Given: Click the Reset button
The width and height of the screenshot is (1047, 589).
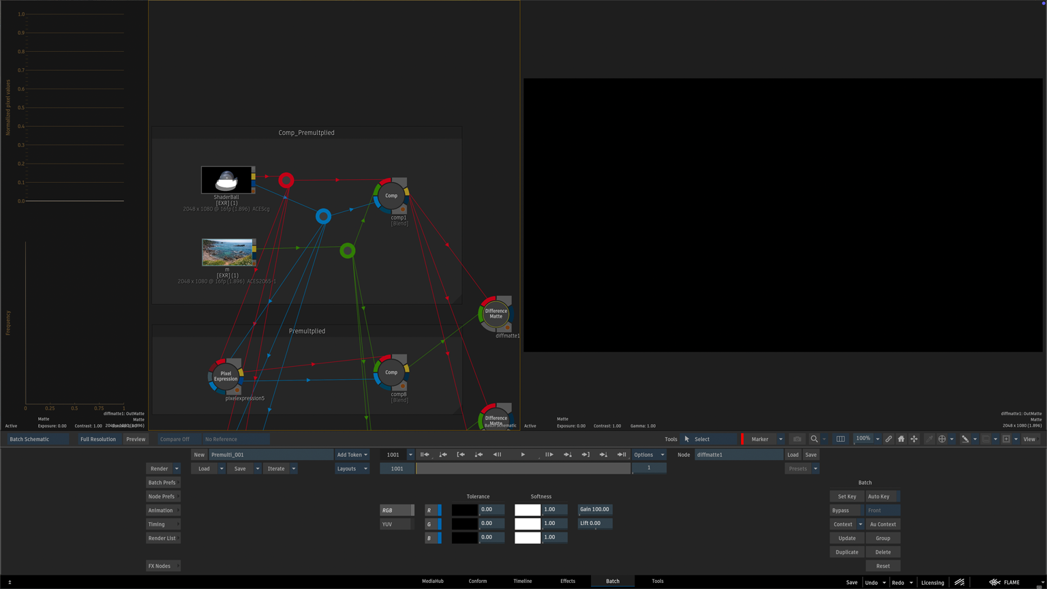Looking at the screenshot, I should click(883, 566).
